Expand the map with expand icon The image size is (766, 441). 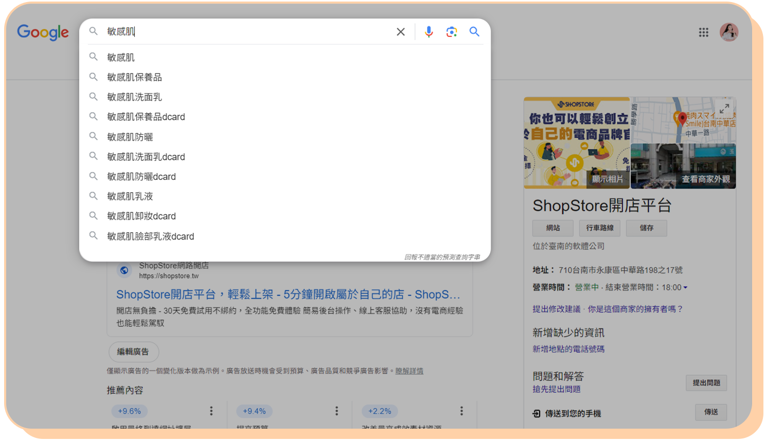pos(724,108)
